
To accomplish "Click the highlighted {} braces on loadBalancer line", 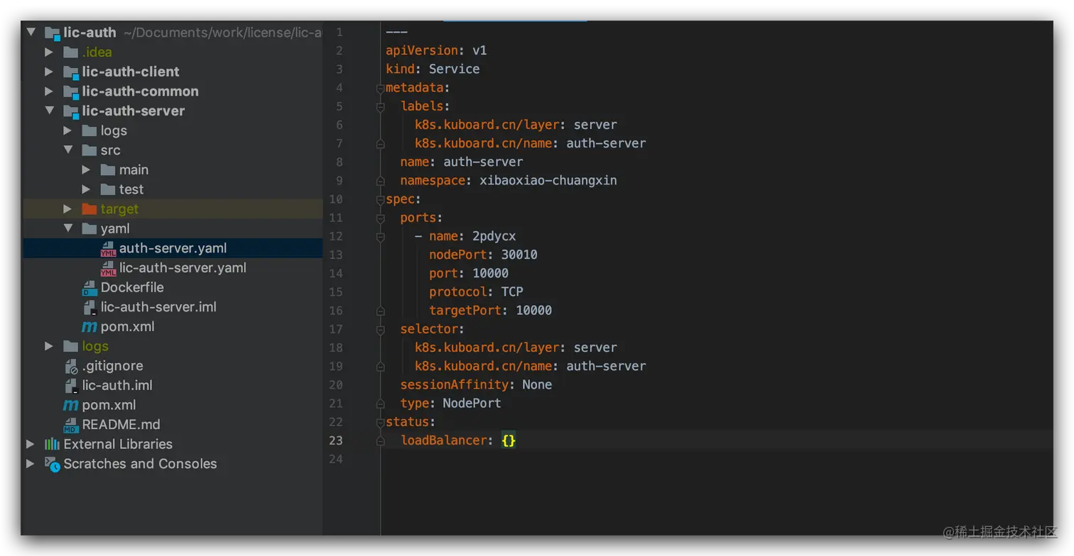I will 509,440.
